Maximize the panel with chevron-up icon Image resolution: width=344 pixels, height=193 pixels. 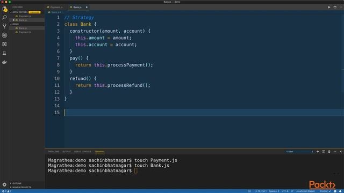coord(335,151)
